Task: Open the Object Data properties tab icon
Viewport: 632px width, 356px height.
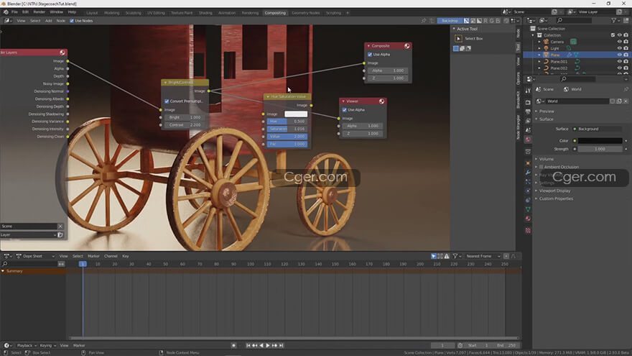Action: click(x=528, y=209)
